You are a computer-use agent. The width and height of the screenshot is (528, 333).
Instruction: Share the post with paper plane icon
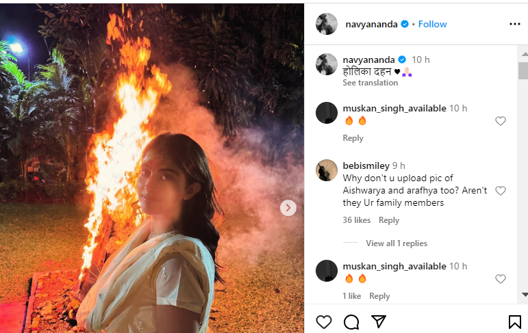click(379, 321)
